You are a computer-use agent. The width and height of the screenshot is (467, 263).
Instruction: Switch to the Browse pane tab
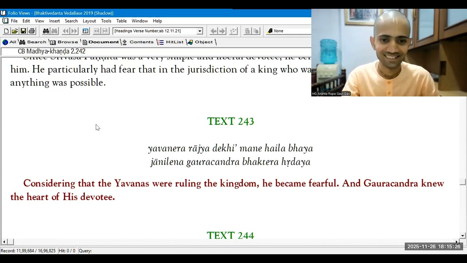[x=64, y=42]
